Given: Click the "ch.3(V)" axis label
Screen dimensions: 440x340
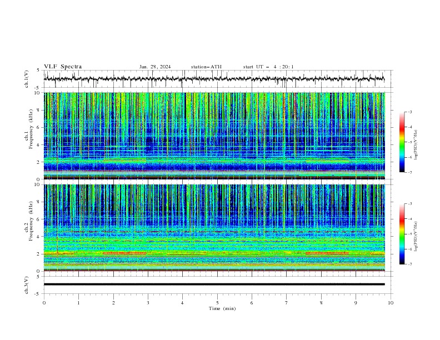Looking at the screenshot, I should 27,285.
